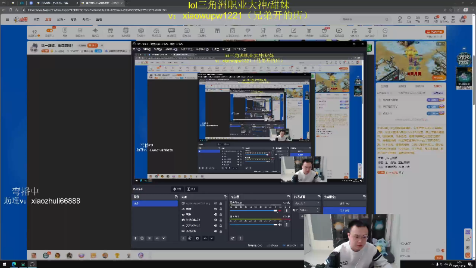The height and width of the screenshot is (268, 476).
Task: Open second menu in OBS menu bar
Action: [x=147, y=49]
